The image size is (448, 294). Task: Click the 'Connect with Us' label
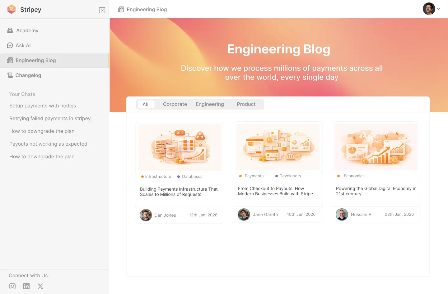(x=28, y=275)
